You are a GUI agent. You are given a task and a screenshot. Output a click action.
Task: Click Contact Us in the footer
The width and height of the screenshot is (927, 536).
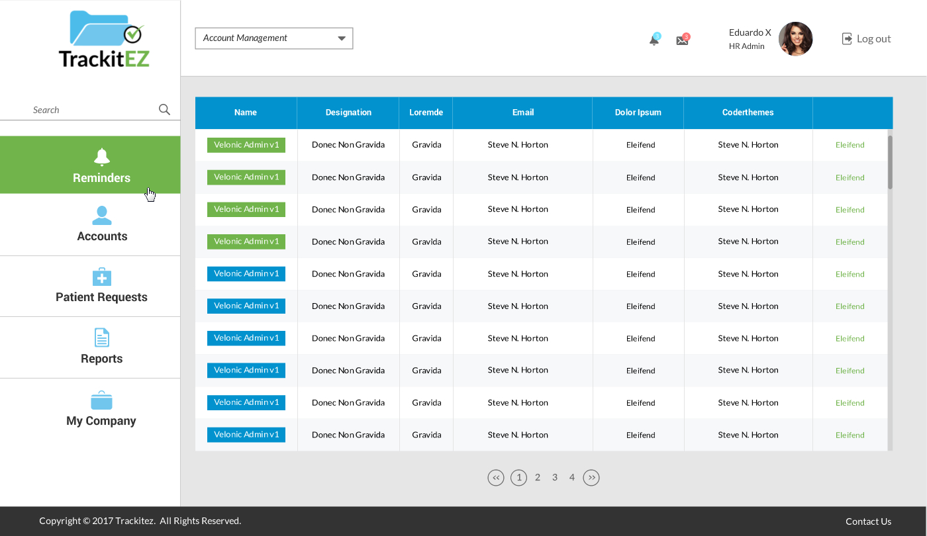[x=868, y=521]
